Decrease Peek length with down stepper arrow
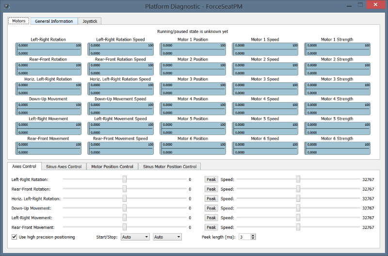388x256 pixels. coord(253,239)
